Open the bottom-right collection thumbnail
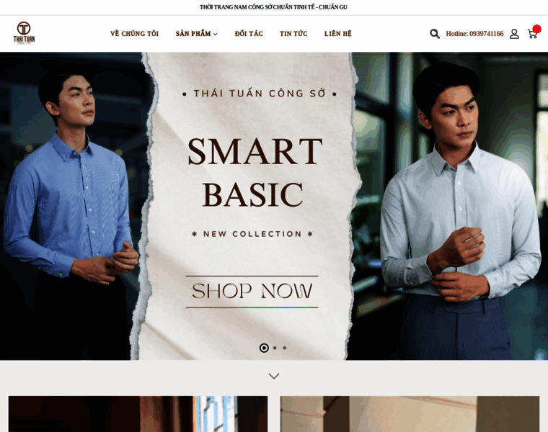This screenshot has height=432, width=548. (410, 414)
